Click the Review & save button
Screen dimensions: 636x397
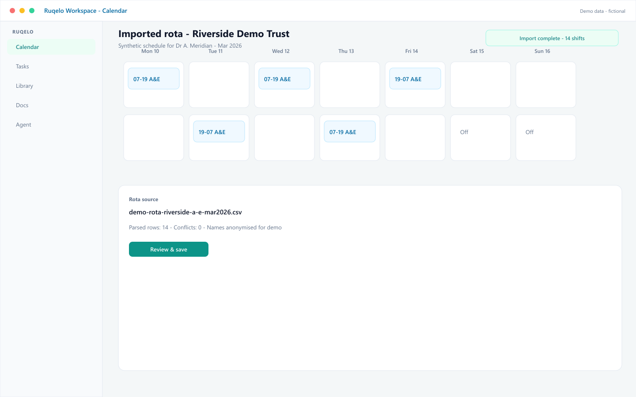[x=169, y=249]
